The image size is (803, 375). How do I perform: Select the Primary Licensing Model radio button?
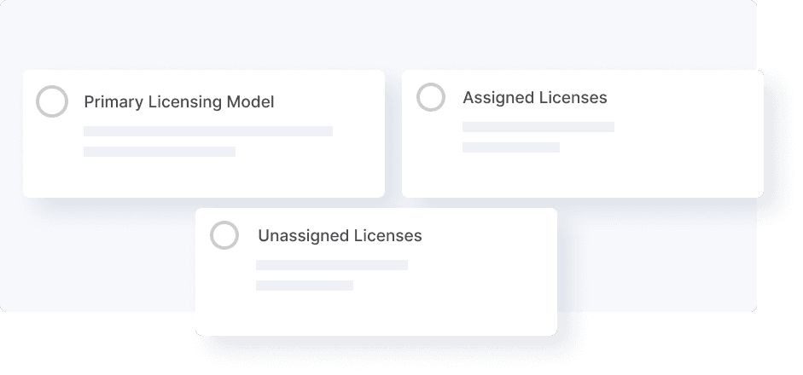(52, 102)
